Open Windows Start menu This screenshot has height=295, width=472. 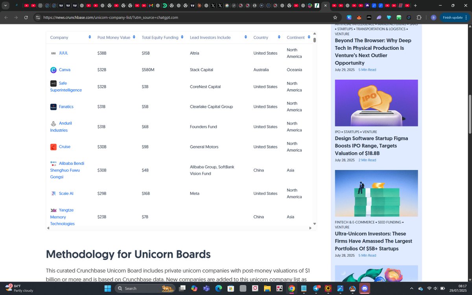point(107,288)
